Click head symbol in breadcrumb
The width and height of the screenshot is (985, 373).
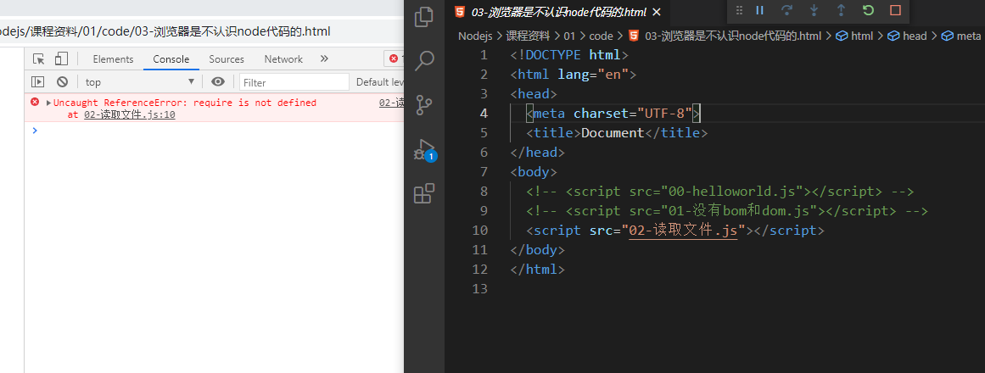click(914, 36)
